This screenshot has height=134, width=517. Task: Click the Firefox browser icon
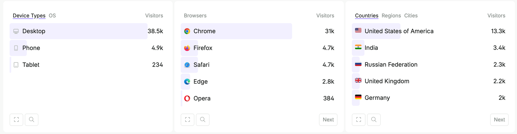pyautogui.click(x=187, y=48)
